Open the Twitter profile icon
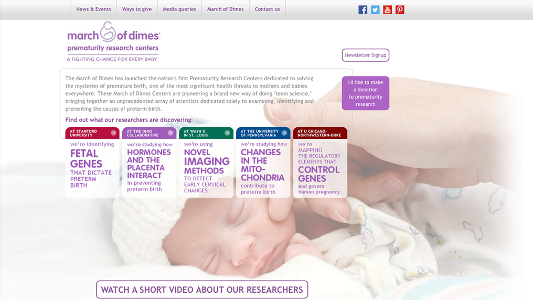This screenshot has height=300, width=533. tap(375, 10)
